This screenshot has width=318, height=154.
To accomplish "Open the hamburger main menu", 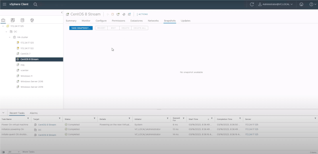I will (4, 4).
